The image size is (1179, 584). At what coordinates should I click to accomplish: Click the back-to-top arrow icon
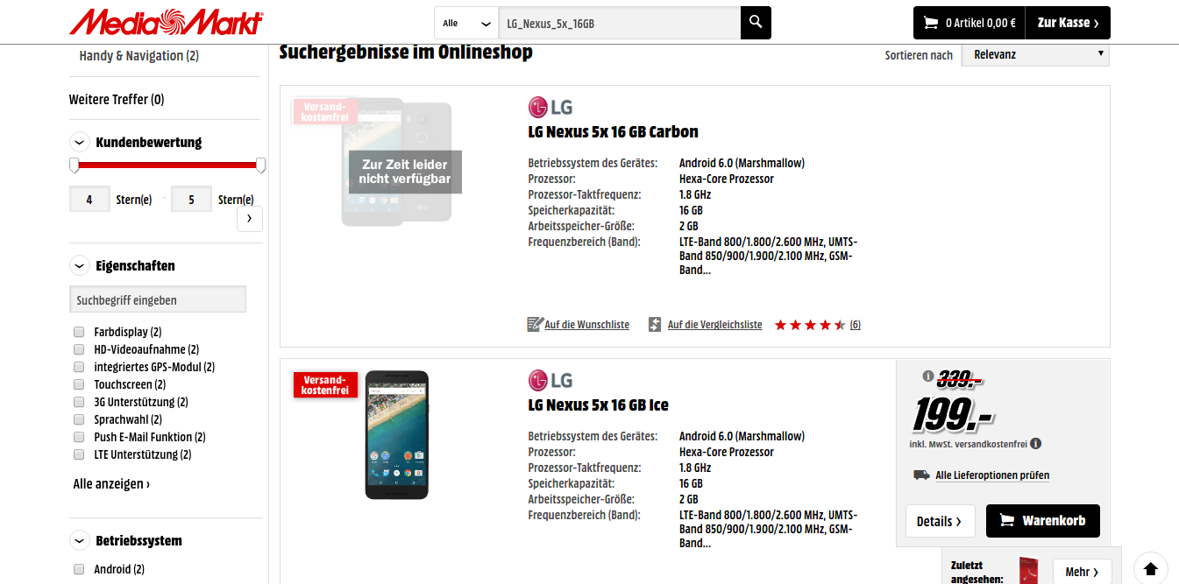pyautogui.click(x=1151, y=566)
